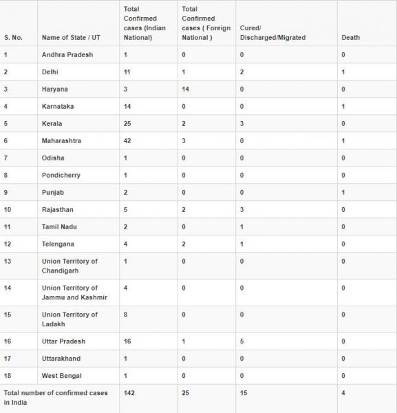Click Uttar Pradesh cured count of 5
The width and height of the screenshot is (397, 413).
click(x=242, y=341)
